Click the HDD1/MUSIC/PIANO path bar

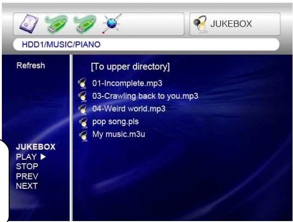147,45
